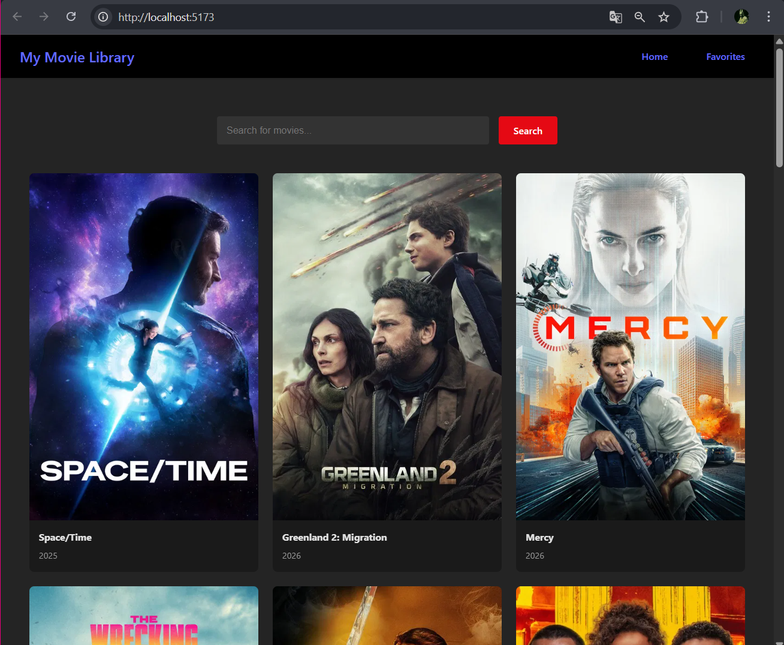
Task: Go to the Home nav link
Action: coord(655,57)
